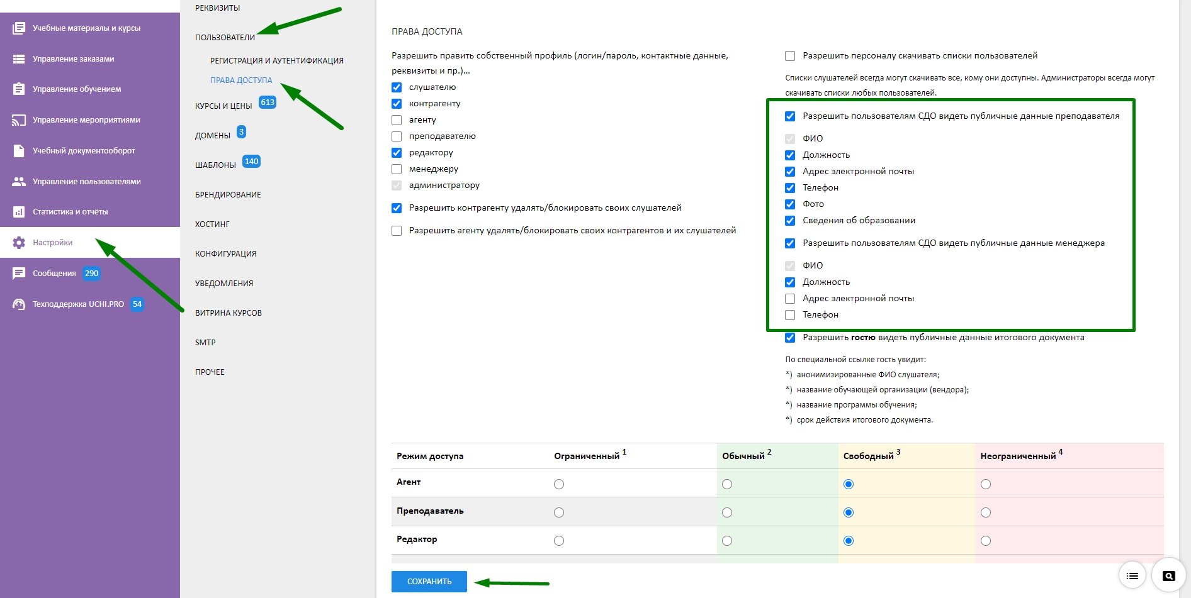Enable персоналу скачивать списки пользователей
Image resolution: width=1191 pixels, height=598 pixels.
(x=790, y=56)
